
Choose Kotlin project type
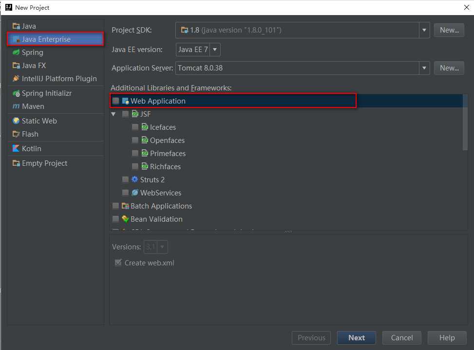click(x=56, y=148)
